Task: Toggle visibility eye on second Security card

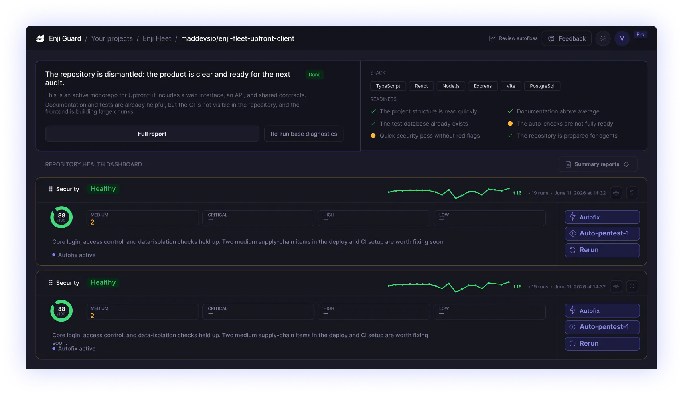Action: (616, 286)
